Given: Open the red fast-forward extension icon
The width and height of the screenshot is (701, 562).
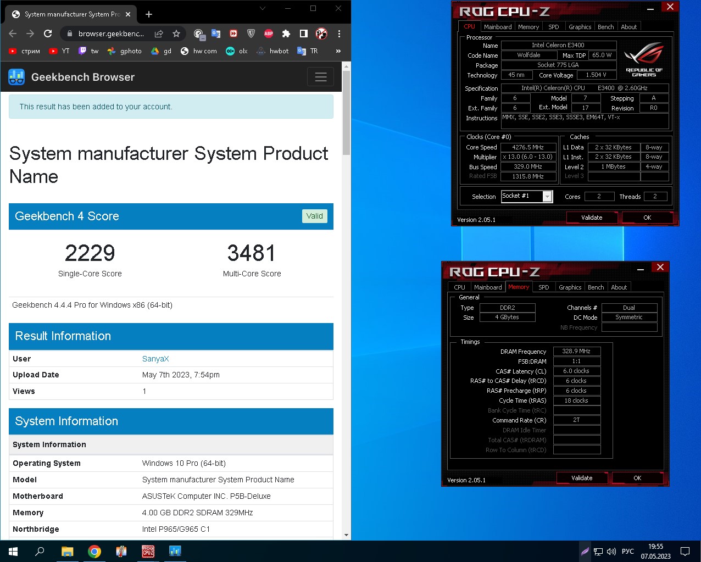Looking at the screenshot, I should point(233,34).
